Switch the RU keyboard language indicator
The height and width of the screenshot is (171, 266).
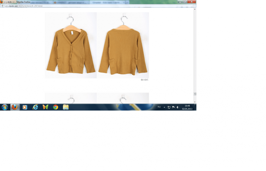click(159, 107)
